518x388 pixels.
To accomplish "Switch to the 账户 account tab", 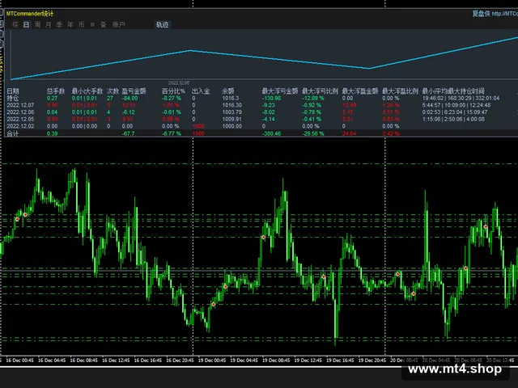I will [x=119, y=25].
